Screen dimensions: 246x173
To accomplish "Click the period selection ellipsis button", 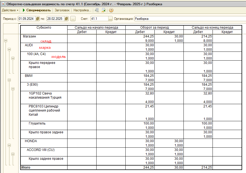I will coord(73,19).
